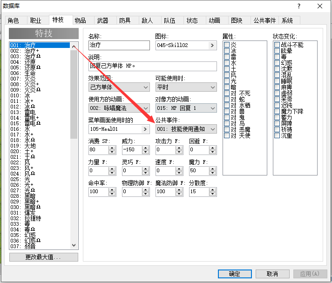This screenshot has width=332, height=283.
Task: Open the 对像方的动画 dropdown
Action: (x=186, y=108)
